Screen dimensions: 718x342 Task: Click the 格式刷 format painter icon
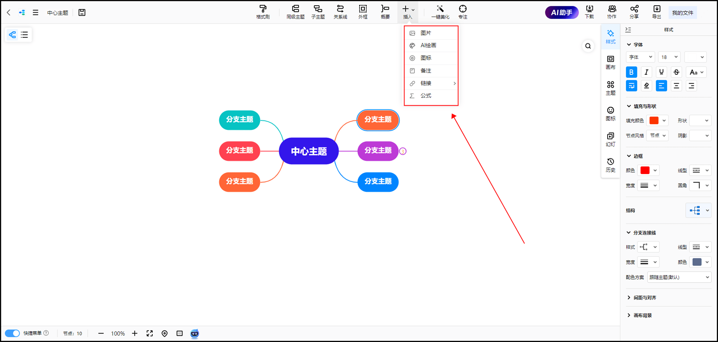pyautogui.click(x=263, y=12)
